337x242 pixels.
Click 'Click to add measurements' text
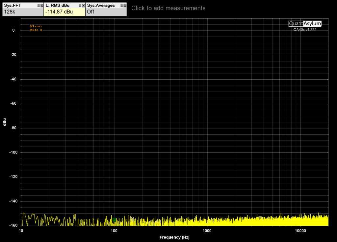point(168,8)
